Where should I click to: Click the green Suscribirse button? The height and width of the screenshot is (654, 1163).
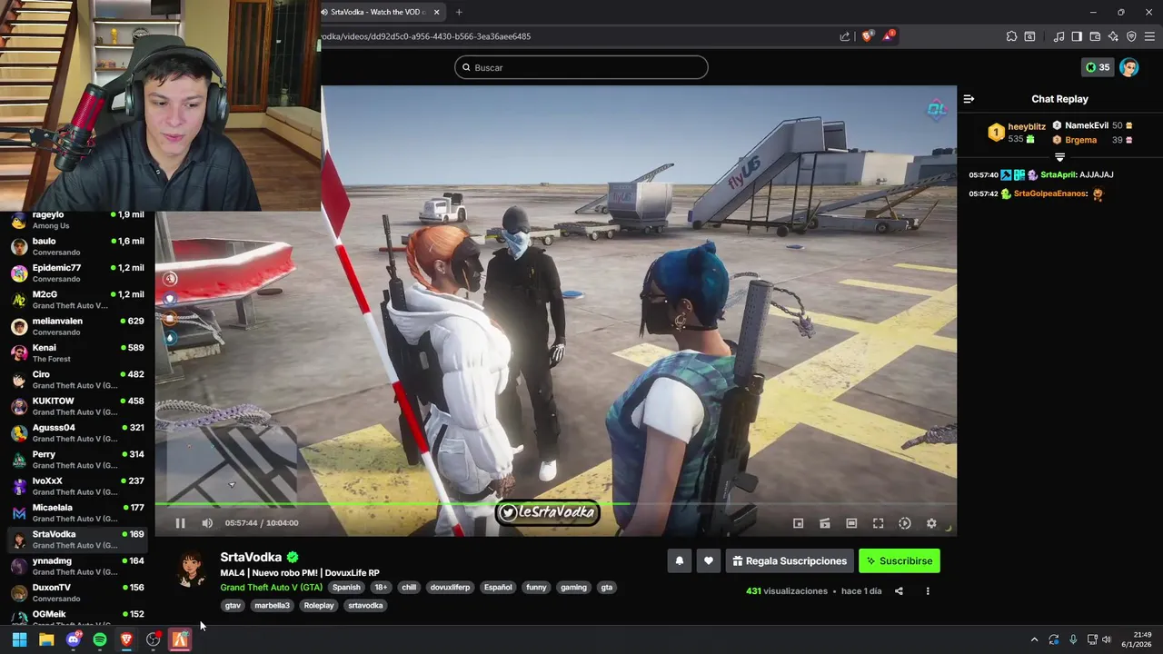pyautogui.click(x=900, y=561)
